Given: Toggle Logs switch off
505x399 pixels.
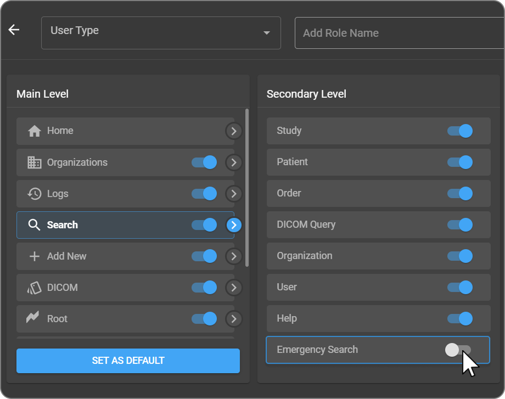Looking at the screenshot, I should (x=204, y=194).
